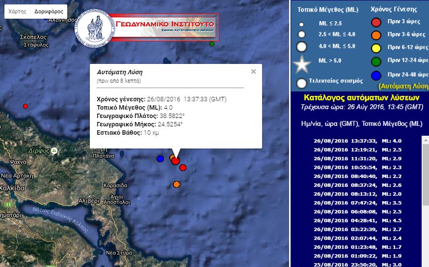429x267 pixels.
Task: Click the red Πριν 3 ώρες legend circle
Action: pos(376,22)
